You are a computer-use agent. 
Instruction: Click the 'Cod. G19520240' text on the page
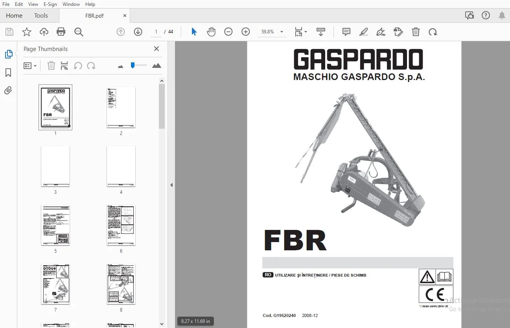279,315
